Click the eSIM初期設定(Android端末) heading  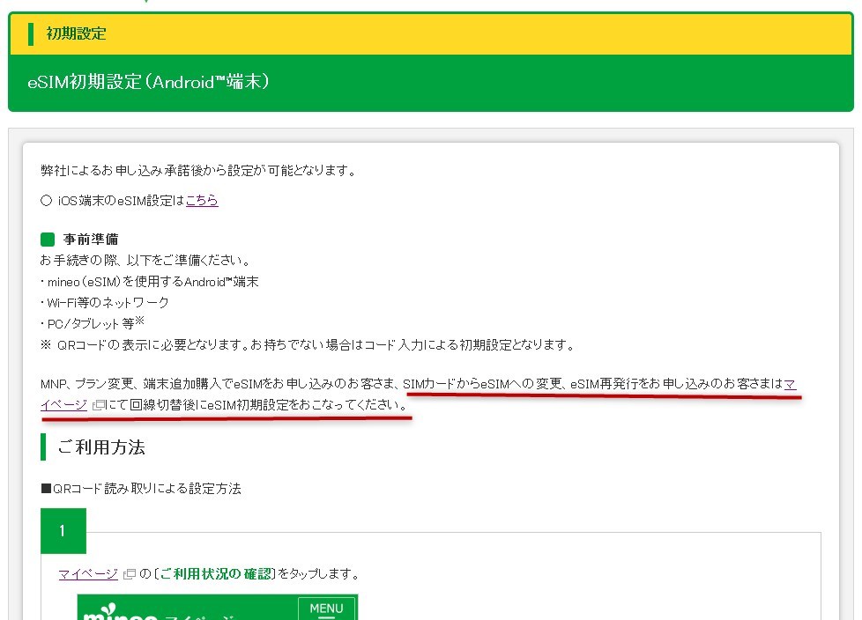148,82
